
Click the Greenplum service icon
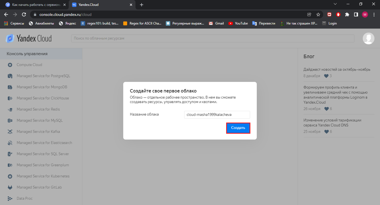pyautogui.click(x=10, y=165)
